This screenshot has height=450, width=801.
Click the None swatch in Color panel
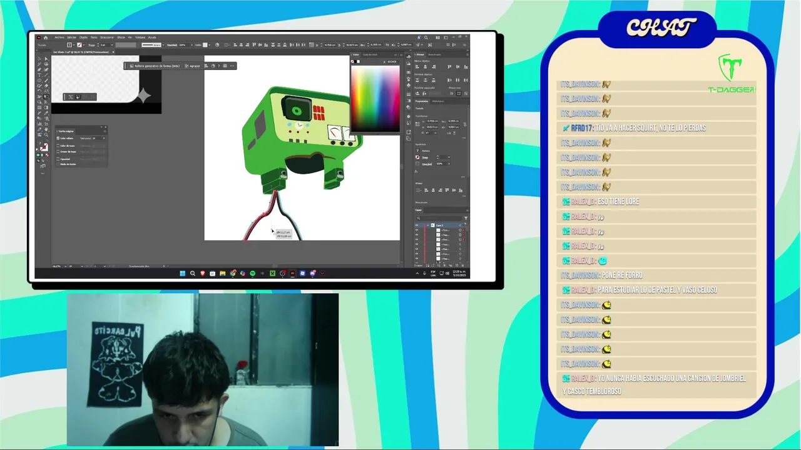[x=352, y=62]
